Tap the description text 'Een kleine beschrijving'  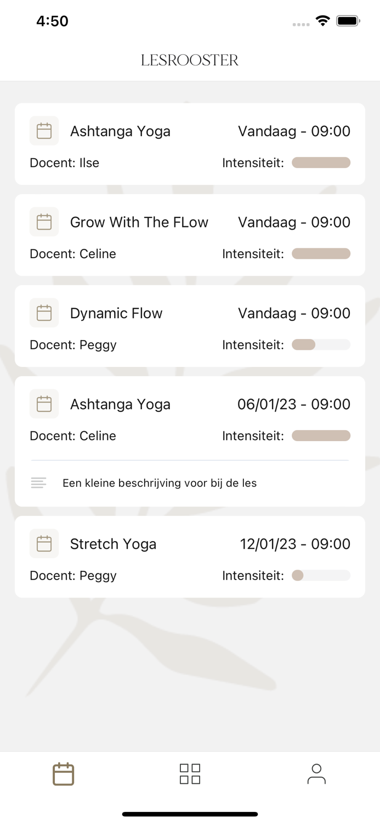[159, 483]
